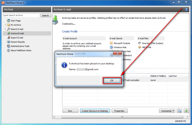Open Recent Results in the sidebar
Viewport: 192px width, 125px height.
coord(18,42)
